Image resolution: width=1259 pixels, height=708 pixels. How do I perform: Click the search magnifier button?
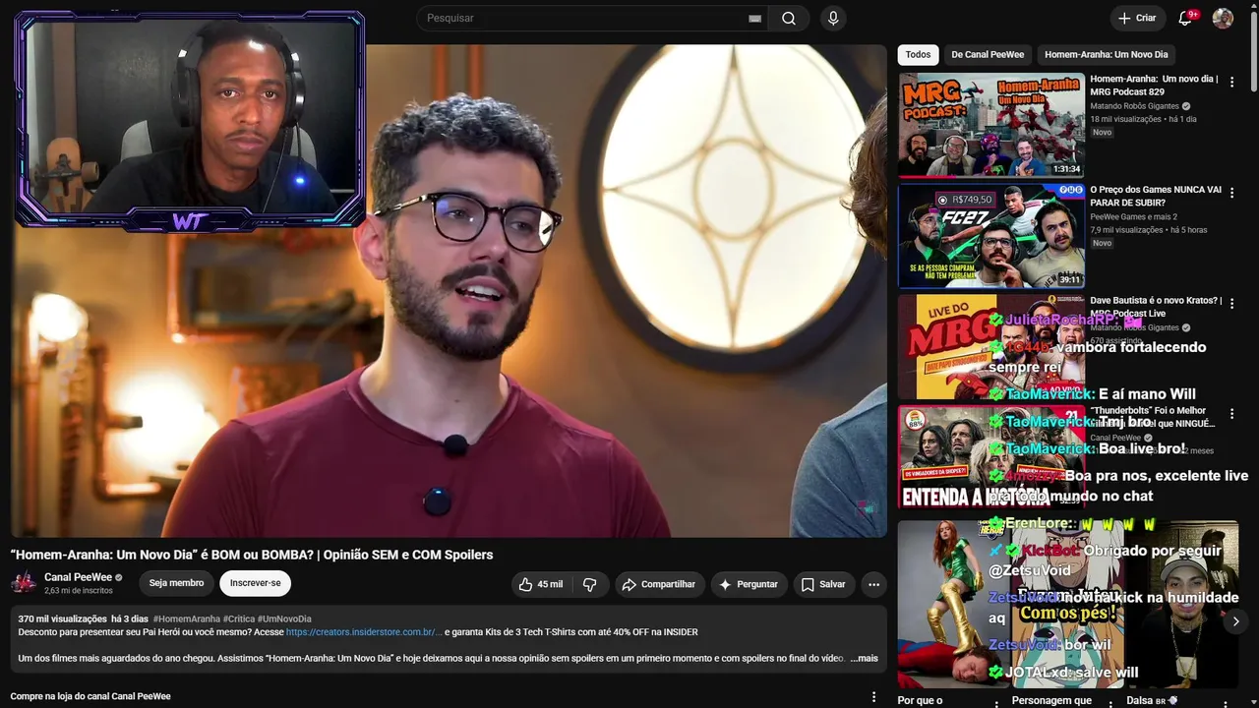coord(789,19)
